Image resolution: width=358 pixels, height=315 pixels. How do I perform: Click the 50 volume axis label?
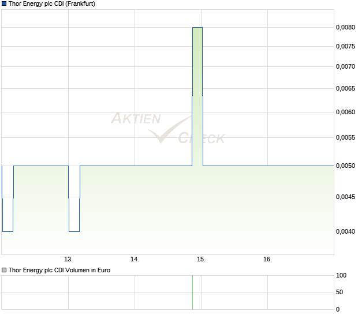click(340, 292)
